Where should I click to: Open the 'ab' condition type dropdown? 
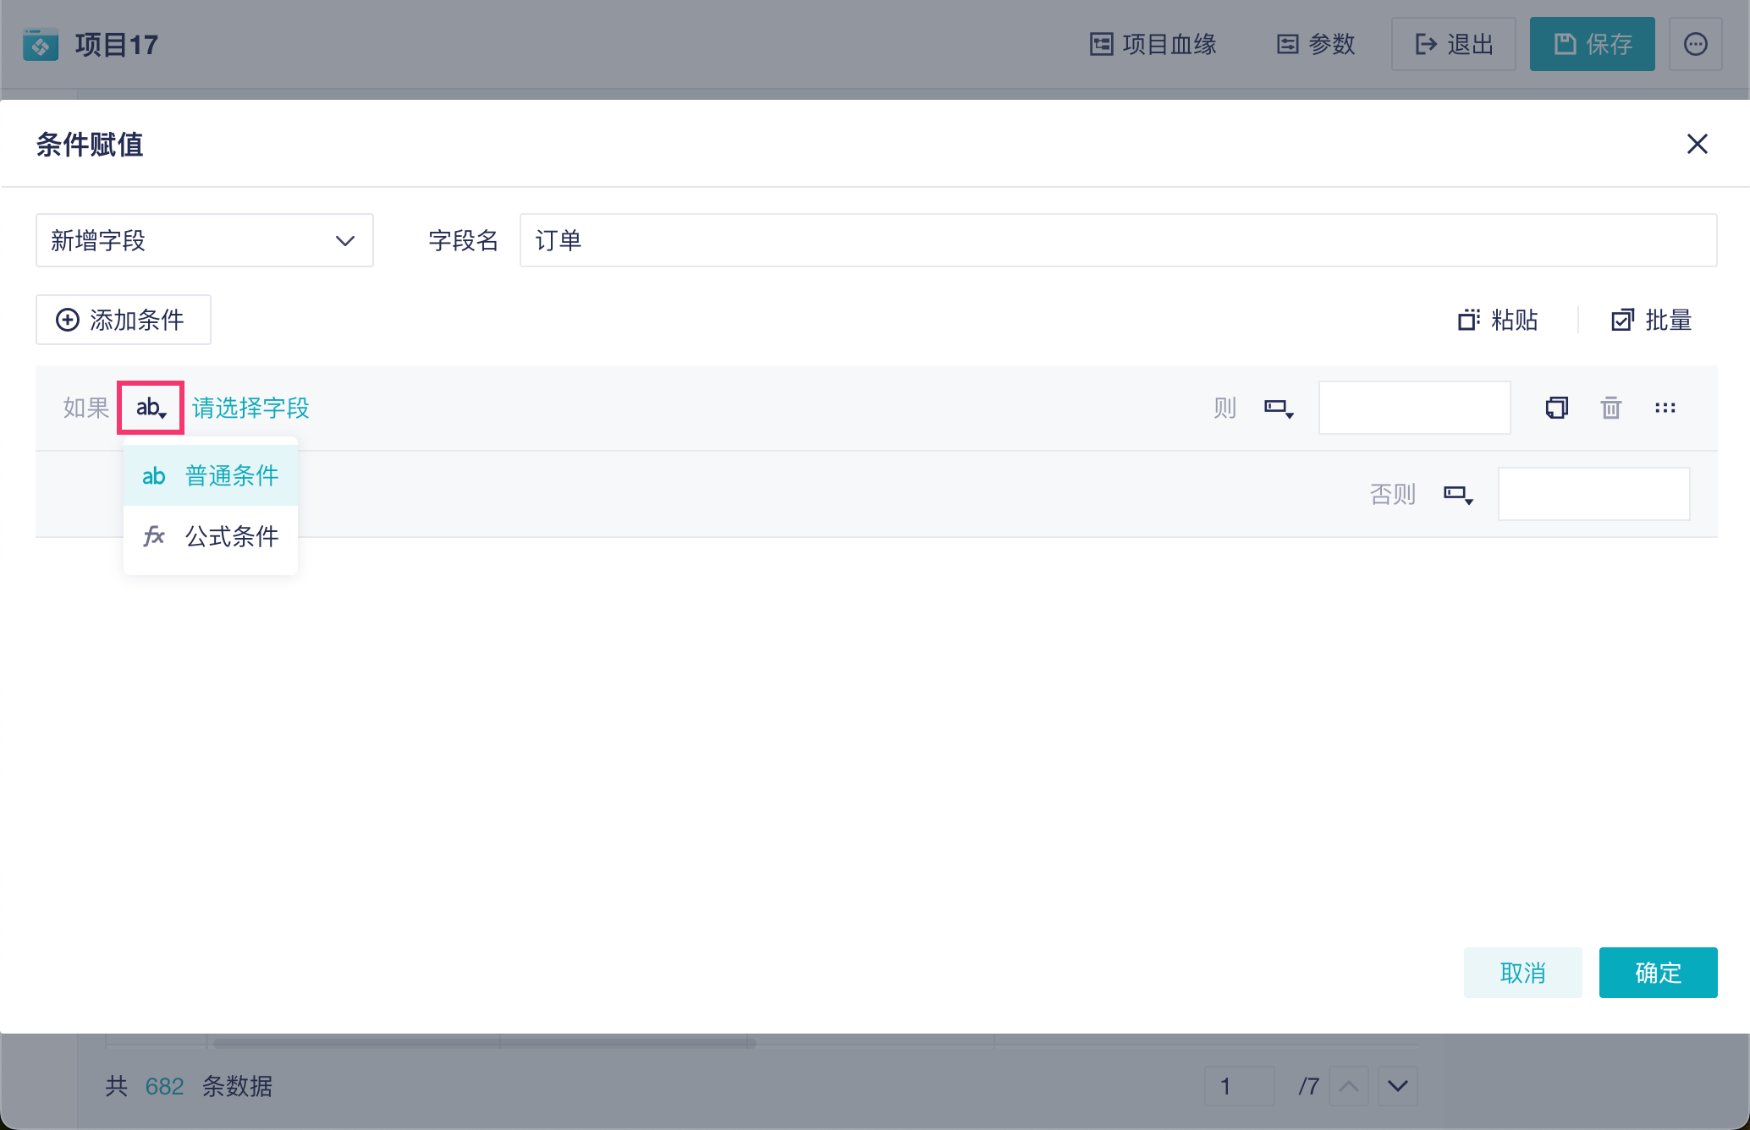[x=151, y=408]
